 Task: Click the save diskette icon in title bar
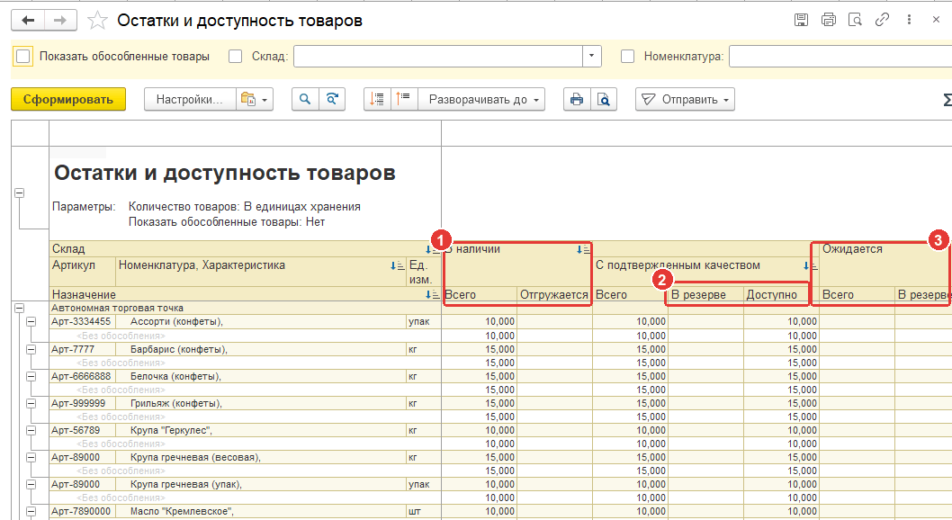tap(801, 20)
